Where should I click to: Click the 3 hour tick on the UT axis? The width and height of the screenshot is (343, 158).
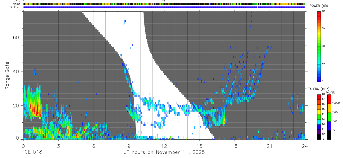[x=58, y=146]
